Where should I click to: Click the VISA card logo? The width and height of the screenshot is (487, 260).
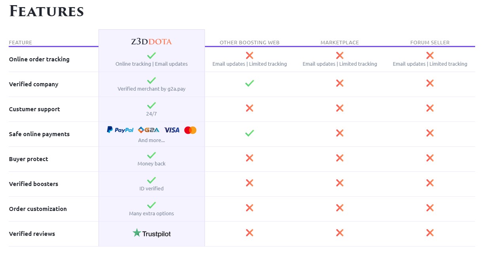pyautogui.click(x=172, y=130)
